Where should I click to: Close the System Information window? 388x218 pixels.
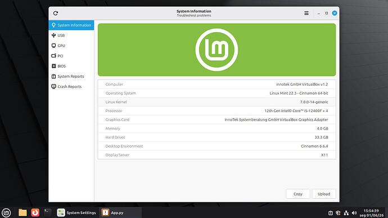coord(335,13)
